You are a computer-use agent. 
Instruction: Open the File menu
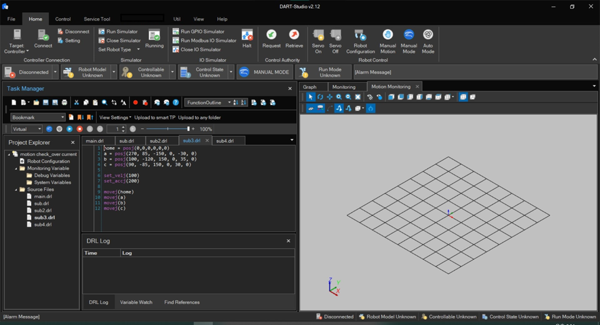(x=12, y=19)
